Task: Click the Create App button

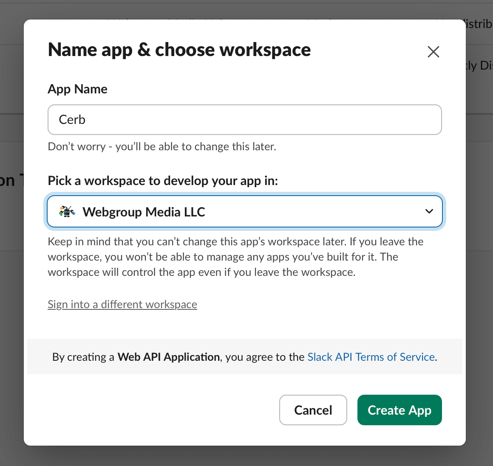Action: (x=399, y=410)
